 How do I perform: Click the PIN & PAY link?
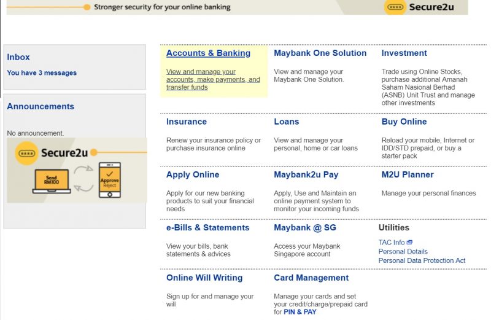click(300, 312)
